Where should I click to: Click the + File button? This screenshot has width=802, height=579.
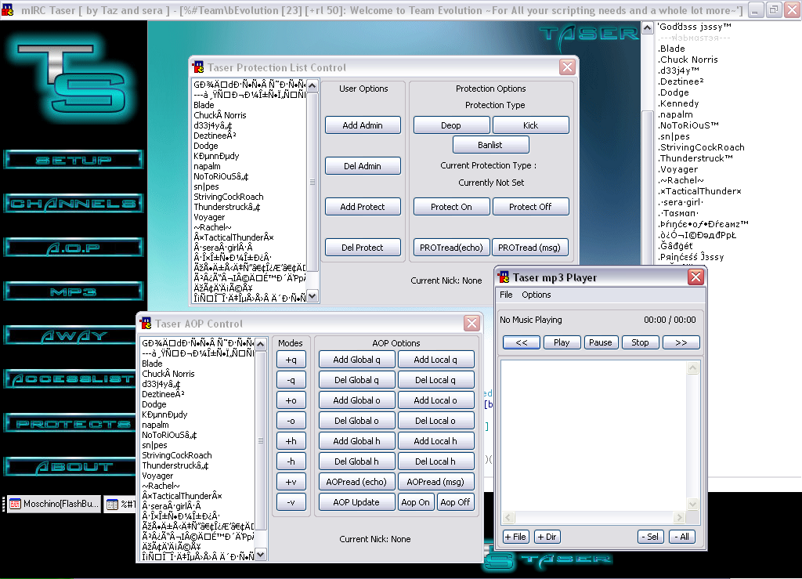[515, 537]
